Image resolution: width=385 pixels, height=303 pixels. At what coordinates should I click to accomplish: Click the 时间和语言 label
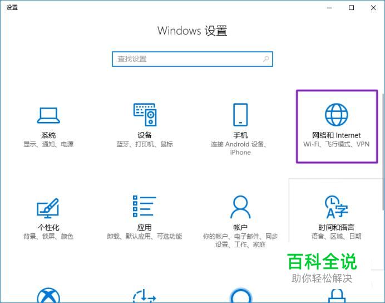click(337, 227)
